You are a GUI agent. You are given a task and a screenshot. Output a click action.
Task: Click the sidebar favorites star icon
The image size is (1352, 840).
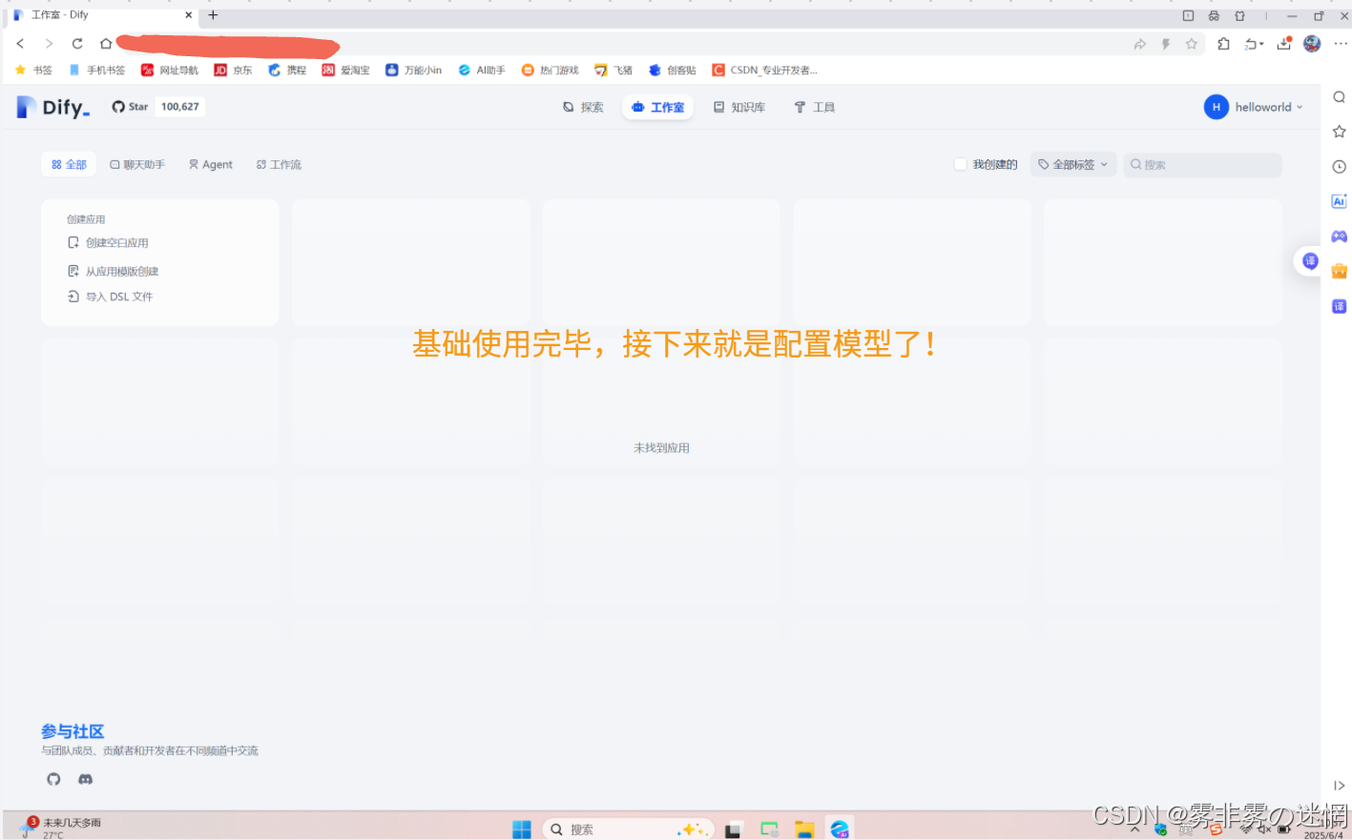tap(1339, 132)
